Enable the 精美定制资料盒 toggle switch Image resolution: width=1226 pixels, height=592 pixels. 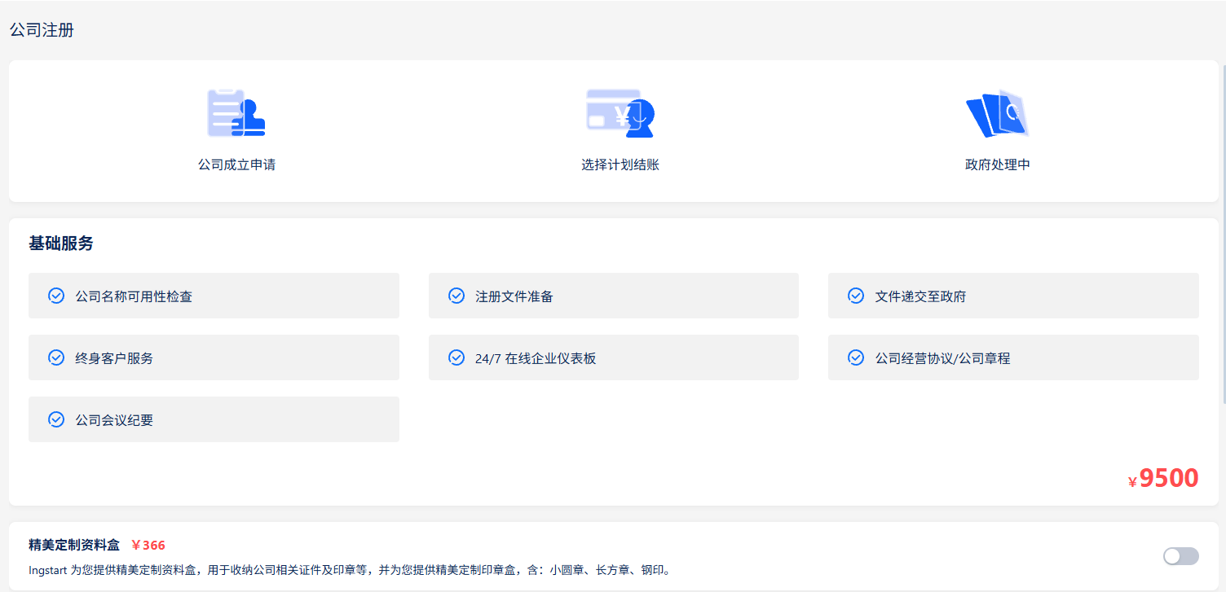coord(1180,556)
